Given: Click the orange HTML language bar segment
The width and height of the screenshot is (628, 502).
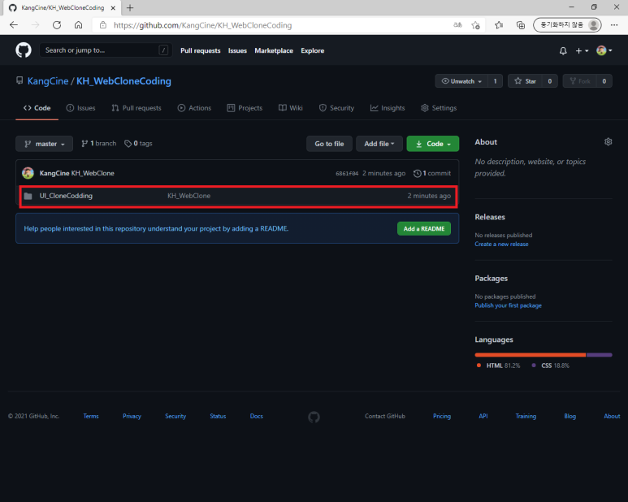Looking at the screenshot, I should coord(531,355).
